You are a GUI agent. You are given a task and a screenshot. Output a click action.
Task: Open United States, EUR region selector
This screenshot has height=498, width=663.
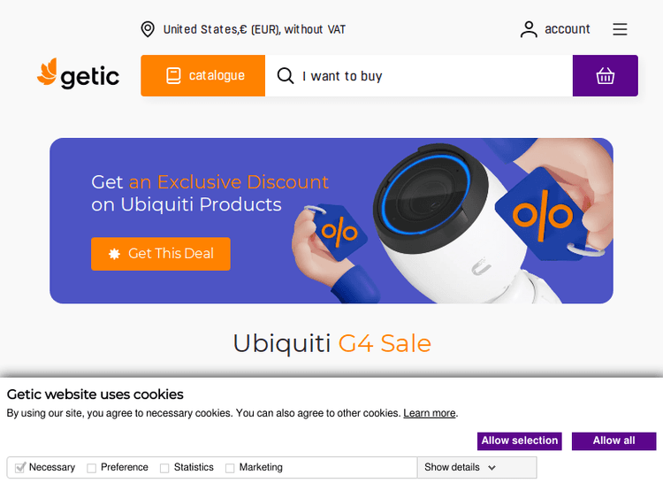click(254, 29)
